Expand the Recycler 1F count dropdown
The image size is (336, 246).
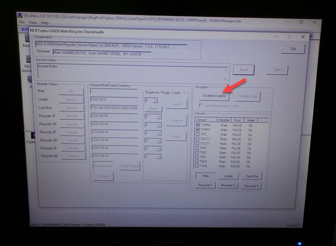coord(159,117)
